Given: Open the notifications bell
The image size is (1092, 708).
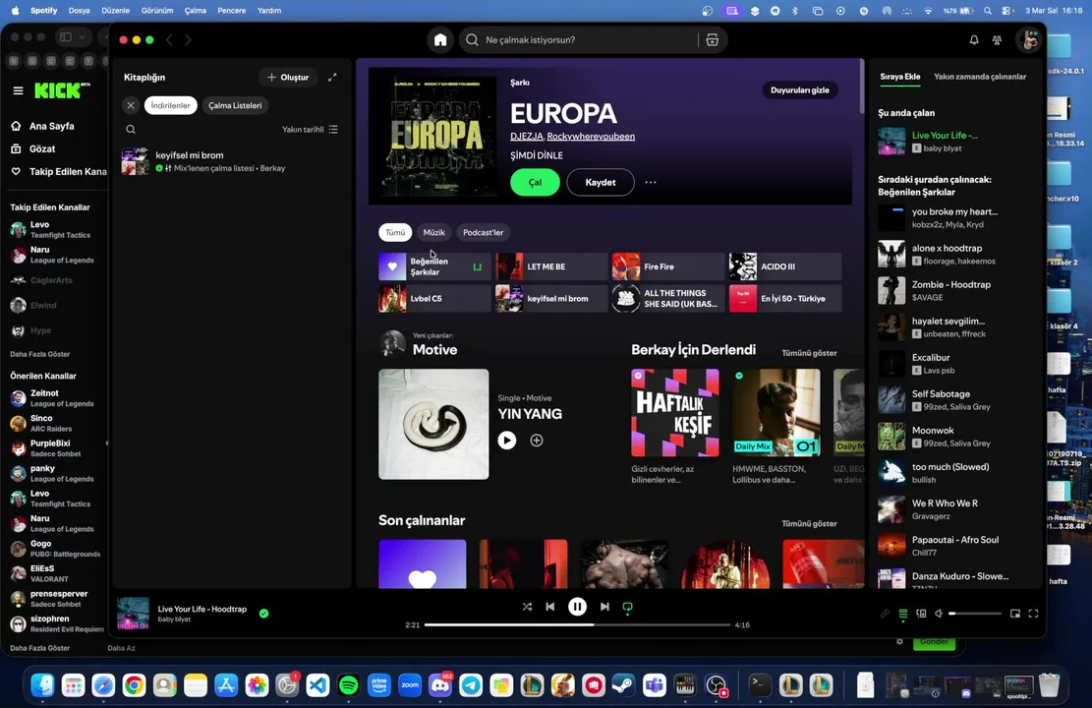Looking at the screenshot, I should point(974,40).
